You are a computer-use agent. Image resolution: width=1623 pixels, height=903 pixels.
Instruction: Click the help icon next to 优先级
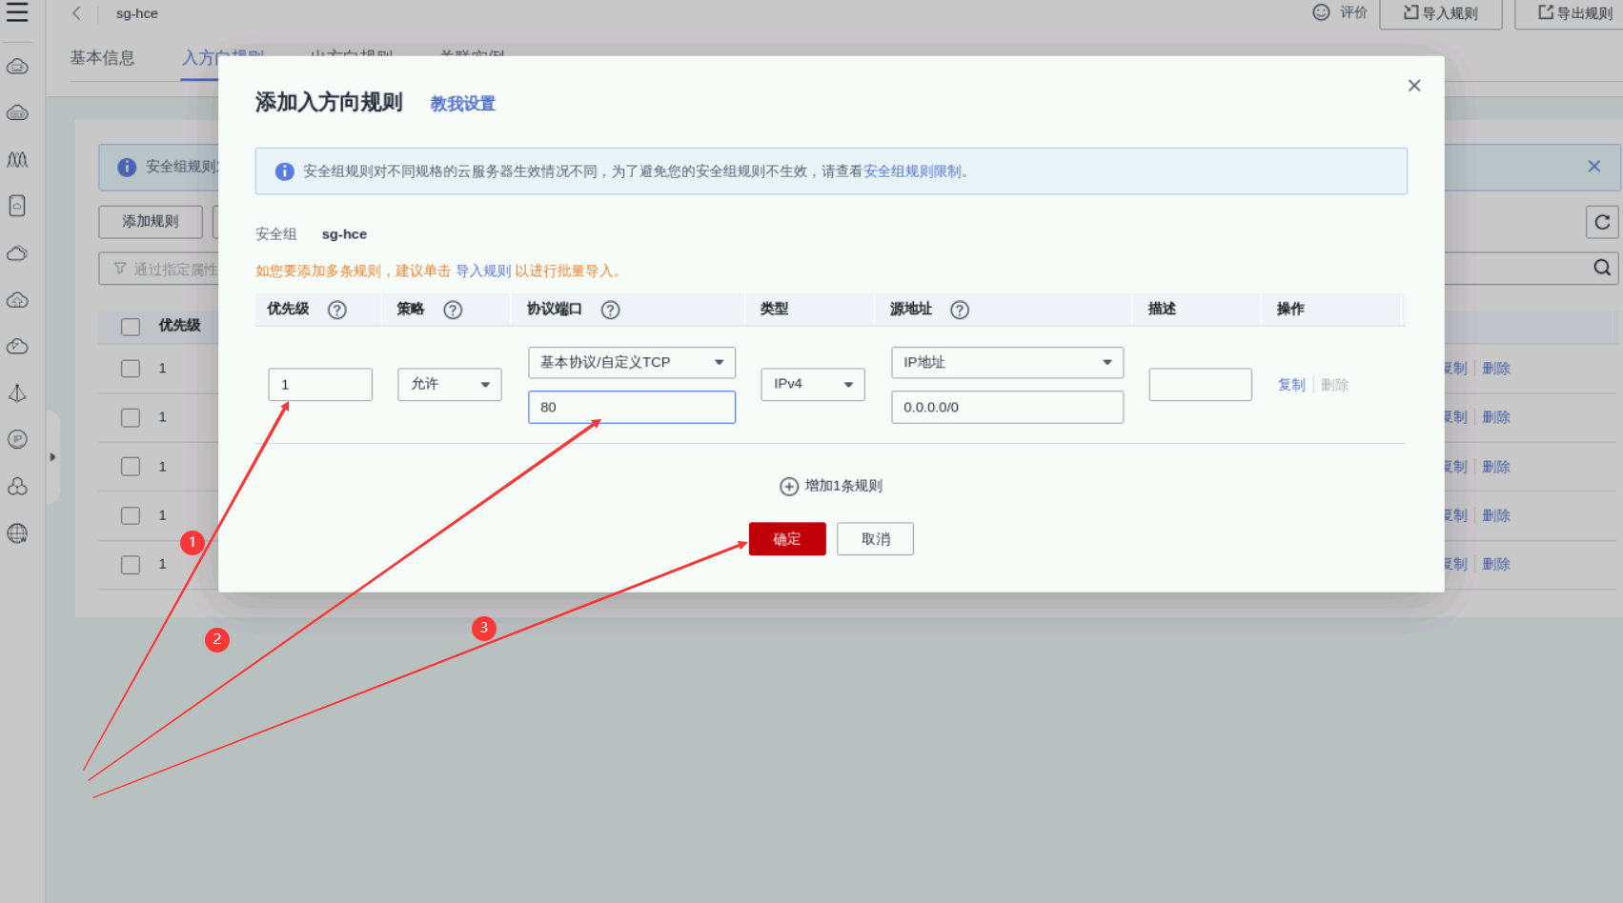[337, 310]
